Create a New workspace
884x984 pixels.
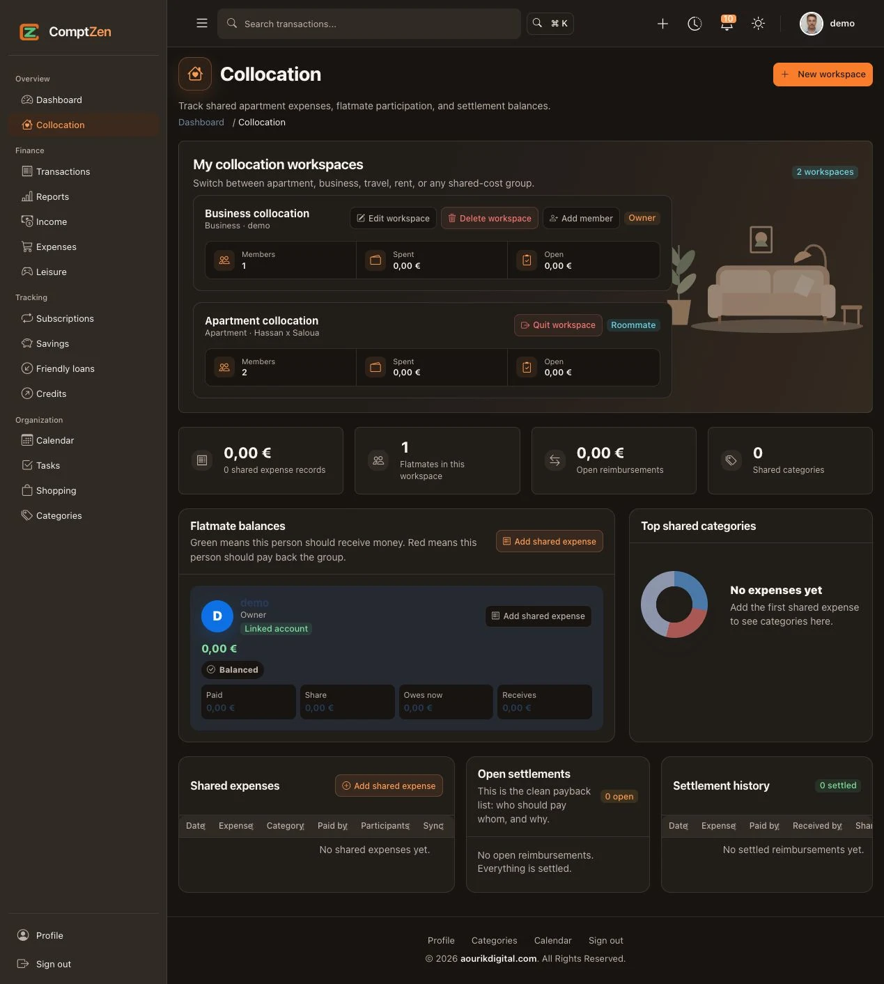click(823, 75)
